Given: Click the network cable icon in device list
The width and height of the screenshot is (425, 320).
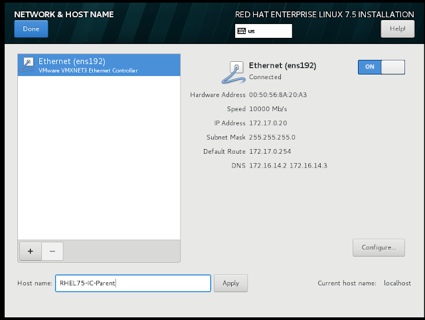Looking at the screenshot, I should 27,65.
